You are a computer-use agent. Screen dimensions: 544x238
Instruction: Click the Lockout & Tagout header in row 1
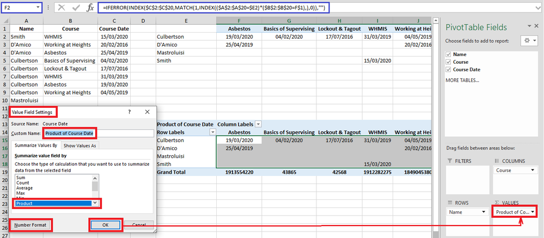339,29
